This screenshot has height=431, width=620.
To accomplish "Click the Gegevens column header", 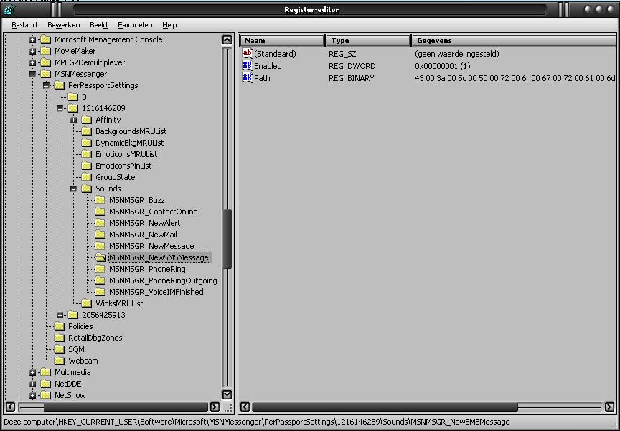I will pos(512,41).
